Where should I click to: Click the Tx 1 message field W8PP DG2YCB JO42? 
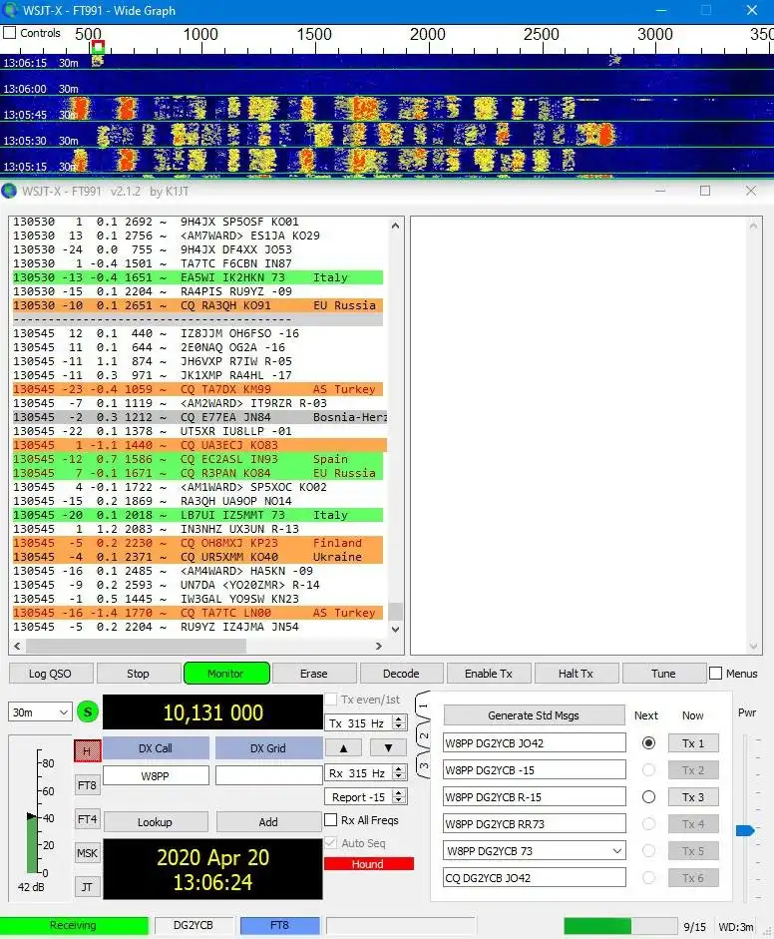(535, 742)
